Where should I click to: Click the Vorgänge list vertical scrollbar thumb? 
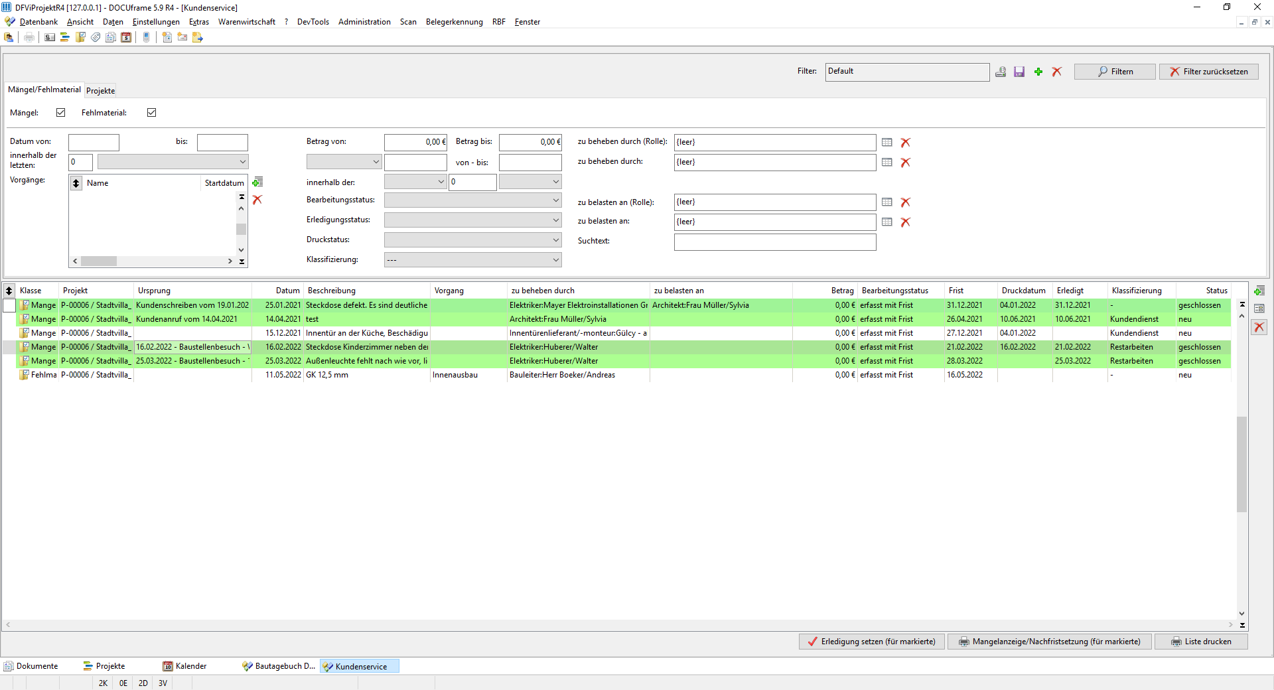point(241,229)
